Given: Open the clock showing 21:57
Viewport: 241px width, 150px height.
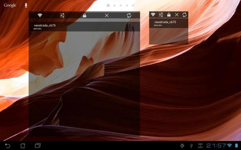Looking at the screenshot, I should tap(216, 146).
